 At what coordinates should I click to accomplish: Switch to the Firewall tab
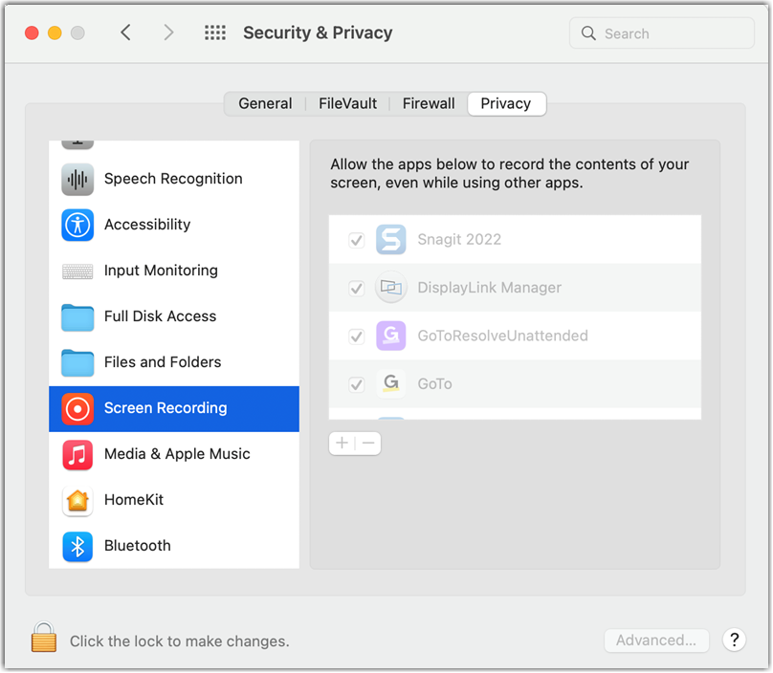(429, 104)
